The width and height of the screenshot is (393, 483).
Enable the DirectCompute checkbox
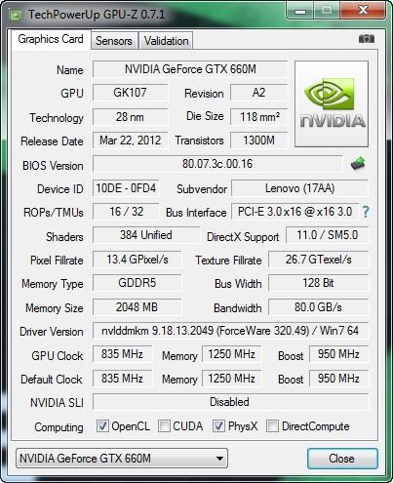(272, 425)
